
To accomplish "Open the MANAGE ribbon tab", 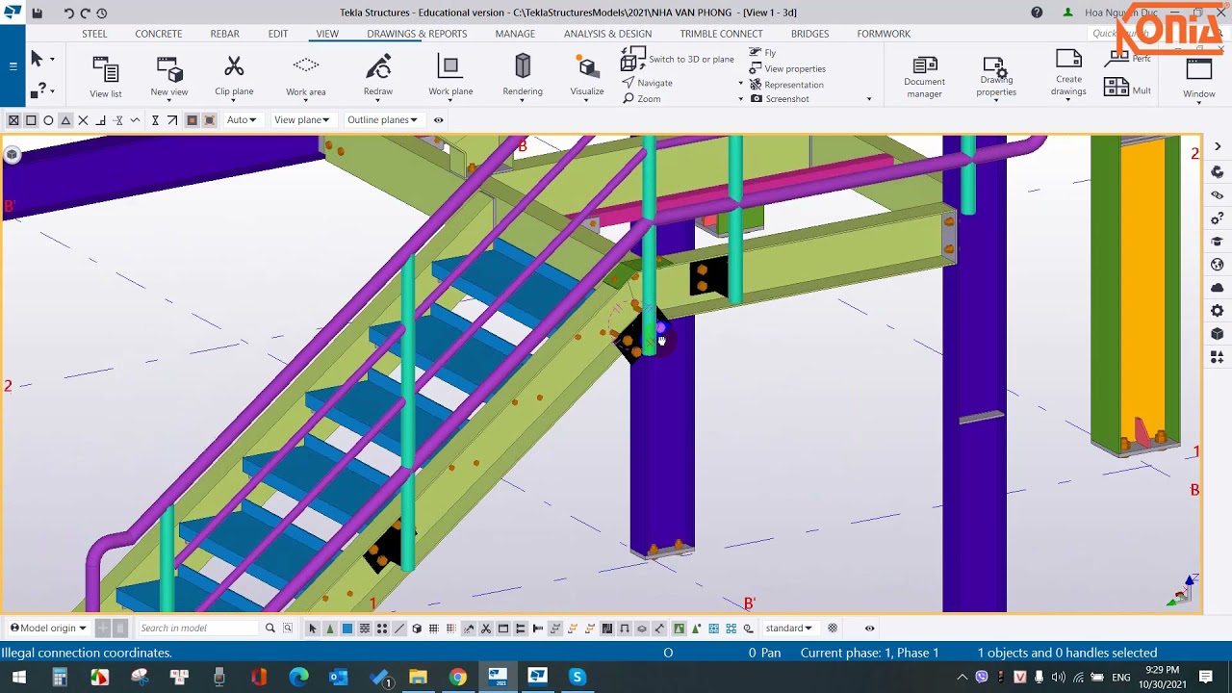I will [515, 34].
